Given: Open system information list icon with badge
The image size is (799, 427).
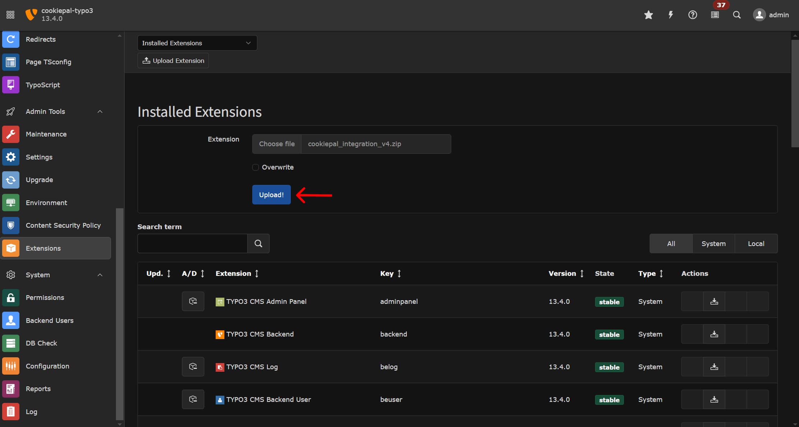Looking at the screenshot, I should point(715,15).
